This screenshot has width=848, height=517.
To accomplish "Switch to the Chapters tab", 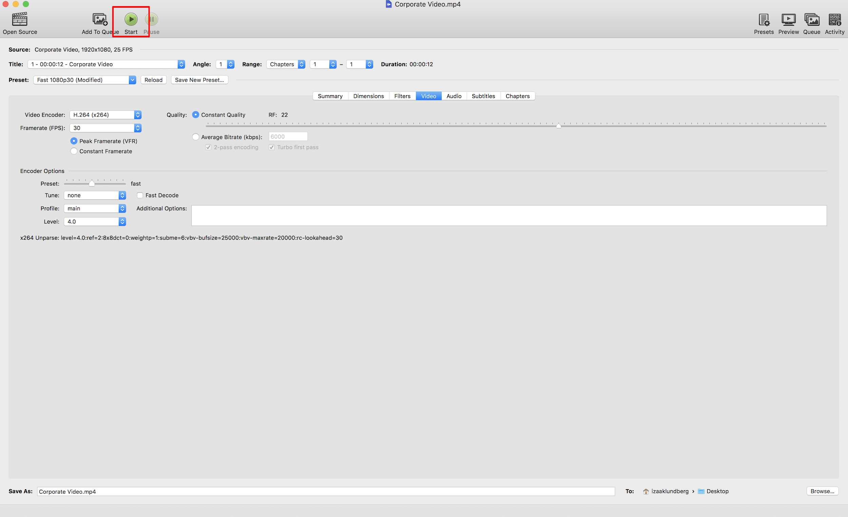I will coord(518,96).
